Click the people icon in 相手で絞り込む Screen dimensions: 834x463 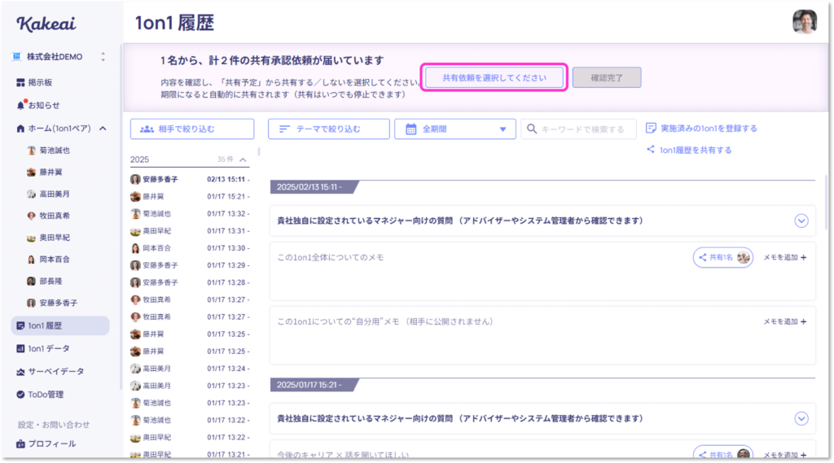tap(147, 129)
